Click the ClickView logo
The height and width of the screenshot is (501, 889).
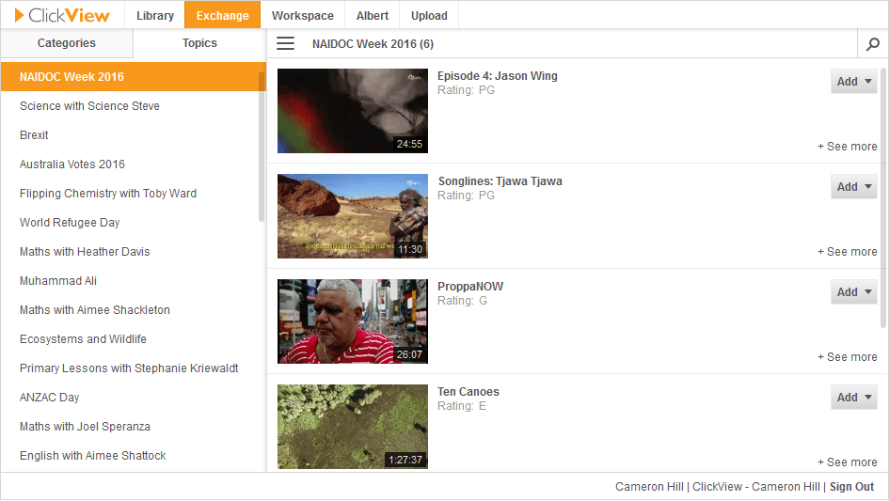pos(63,15)
